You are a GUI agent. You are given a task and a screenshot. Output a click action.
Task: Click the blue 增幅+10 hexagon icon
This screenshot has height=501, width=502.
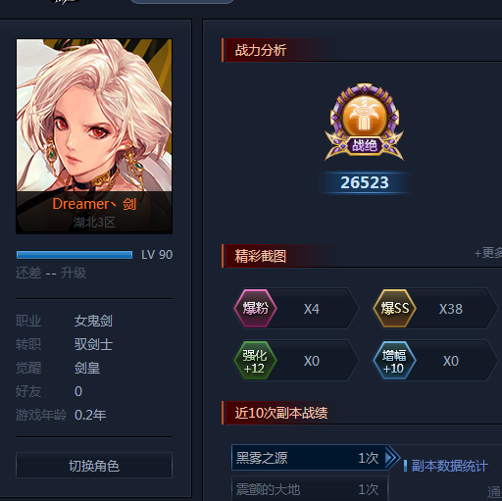(x=394, y=361)
